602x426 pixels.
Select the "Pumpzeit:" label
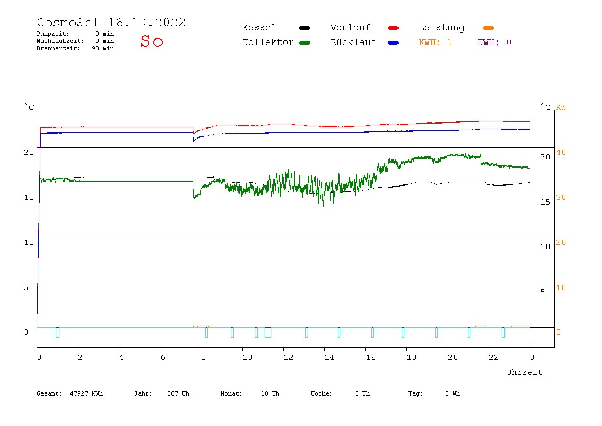[x=52, y=34]
